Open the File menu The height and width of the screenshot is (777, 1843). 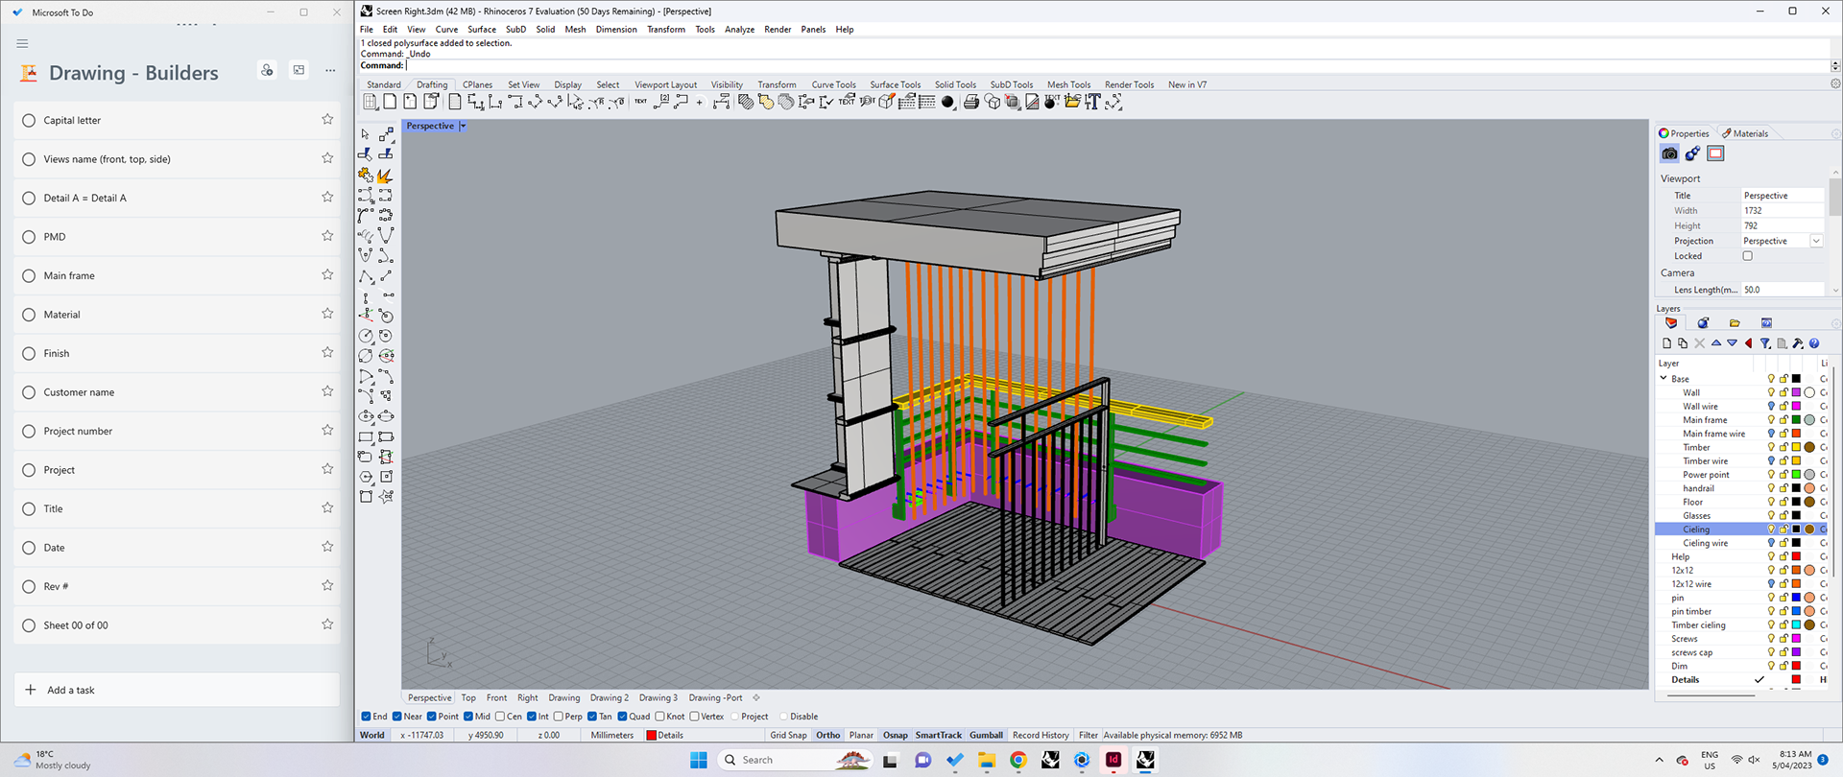(367, 30)
